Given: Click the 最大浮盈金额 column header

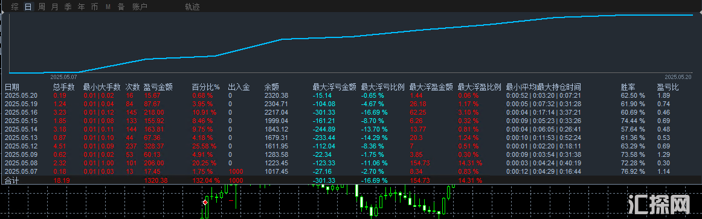Looking at the screenshot, I should pyautogui.click(x=431, y=87).
